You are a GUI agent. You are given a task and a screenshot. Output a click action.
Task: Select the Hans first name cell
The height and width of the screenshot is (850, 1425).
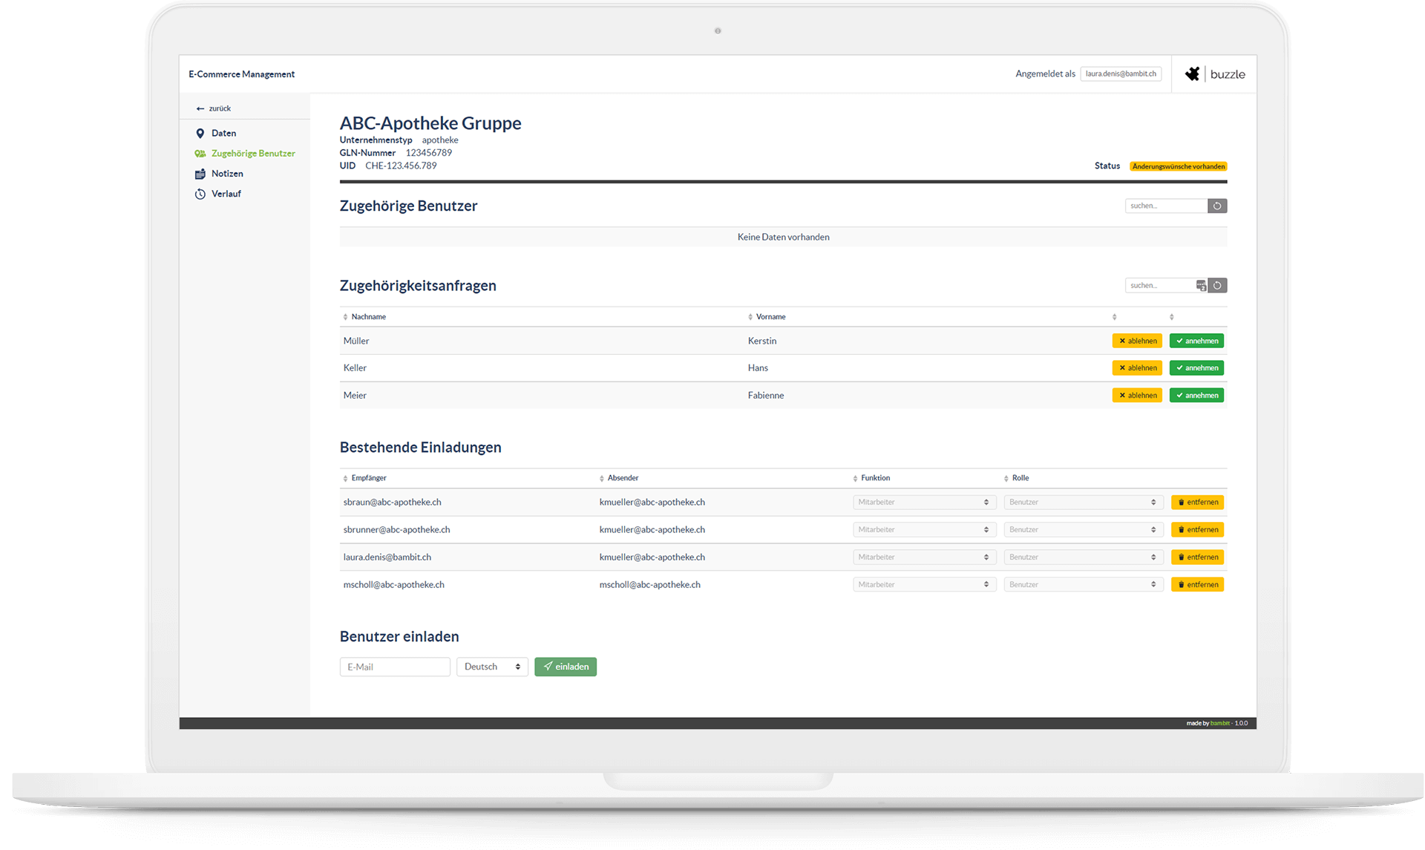point(758,367)
